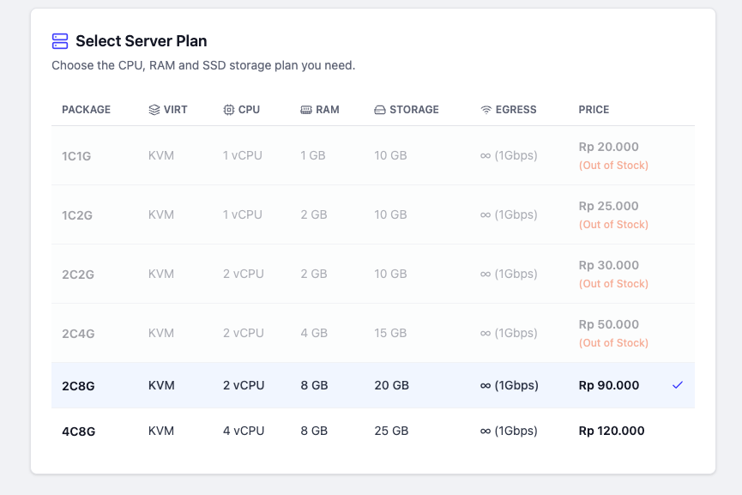Click the blue checkmark on the 2C8G row
Image resolution: width=742 pixels, height=495 pixels.
pos(678,385)
